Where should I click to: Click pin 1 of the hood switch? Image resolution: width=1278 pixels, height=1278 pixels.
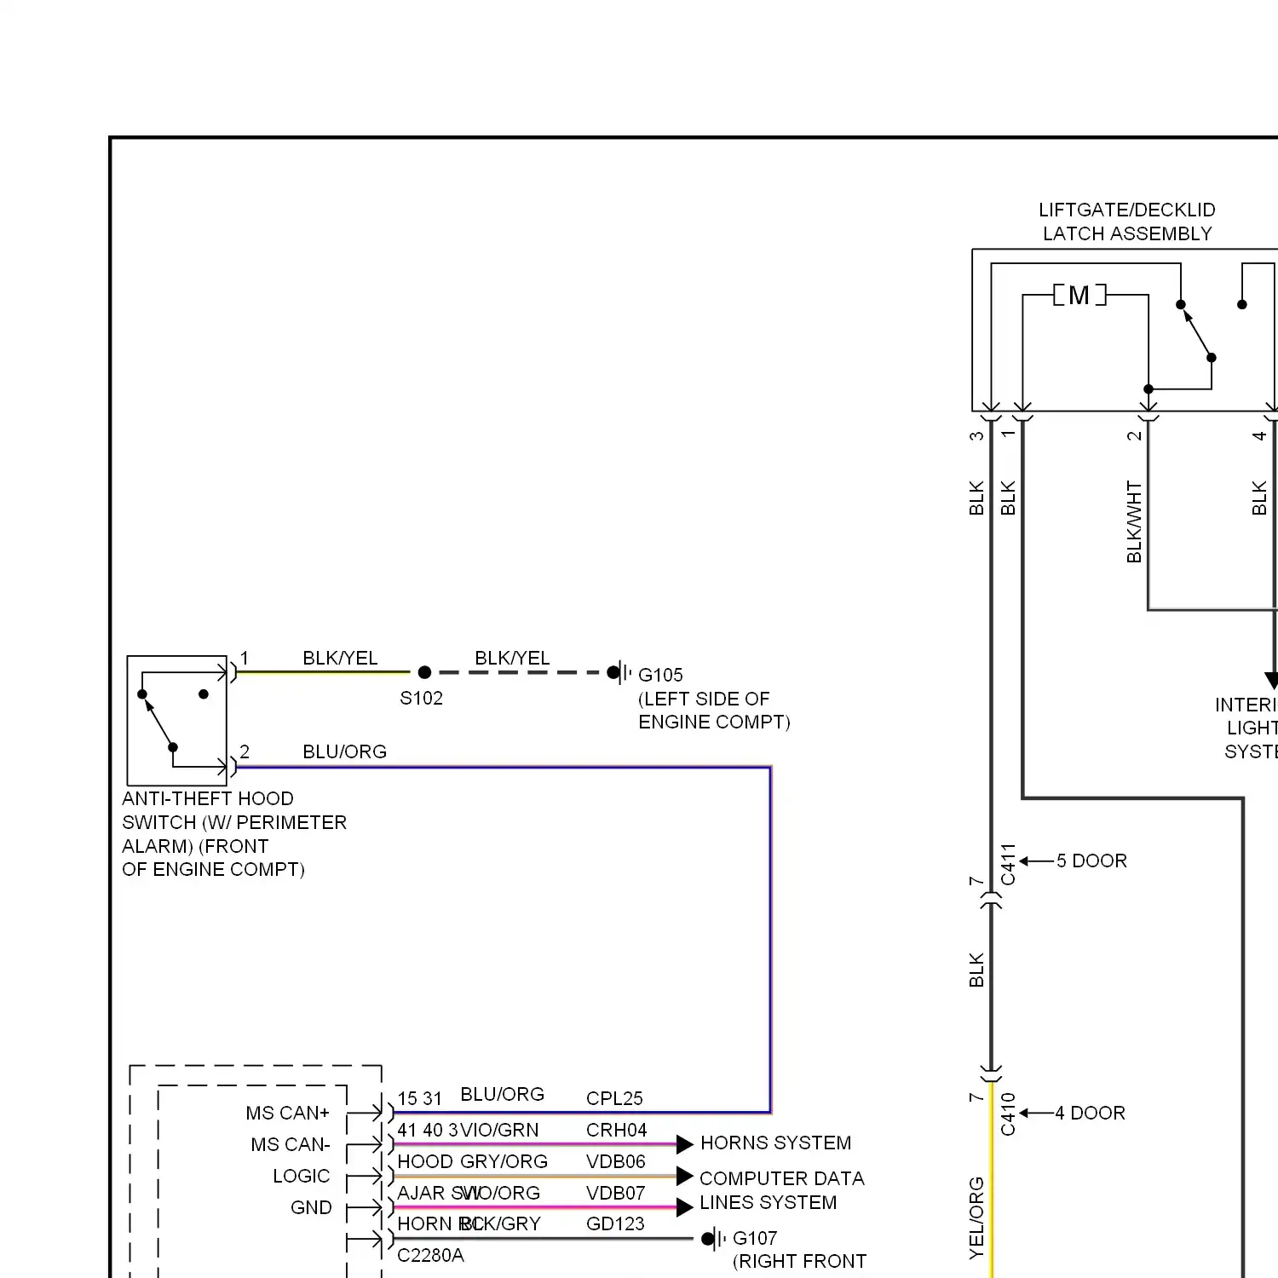245,658
